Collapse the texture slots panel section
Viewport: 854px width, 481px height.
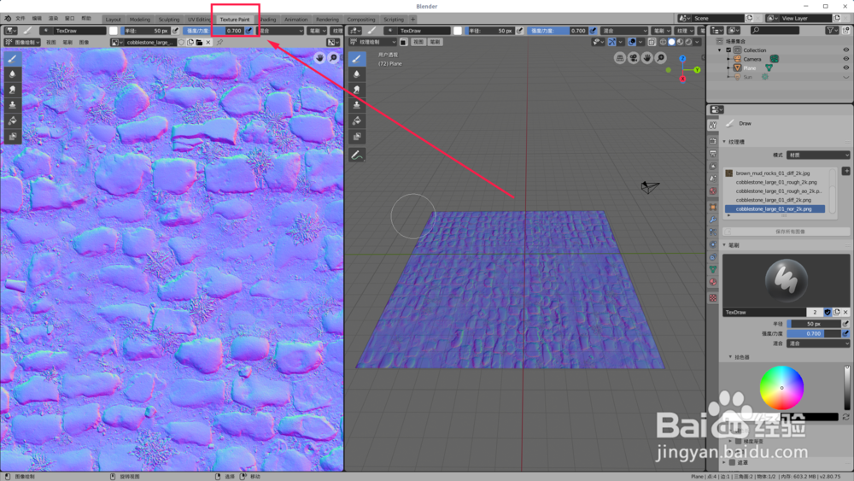(725, 142)
